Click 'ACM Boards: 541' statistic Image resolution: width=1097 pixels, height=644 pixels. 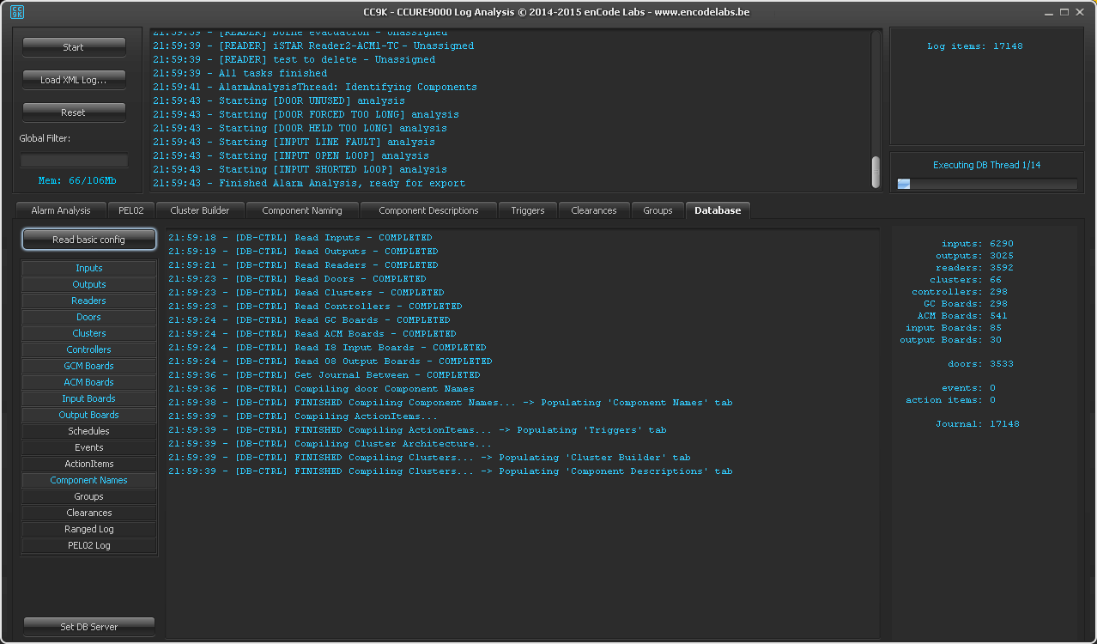[x=962, y=316]
